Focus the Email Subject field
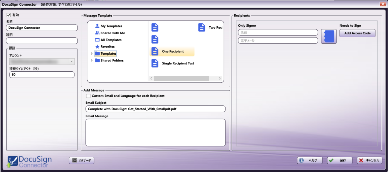Image resolution: width=388 pixels, height=172 pixels. coord(156,109)
